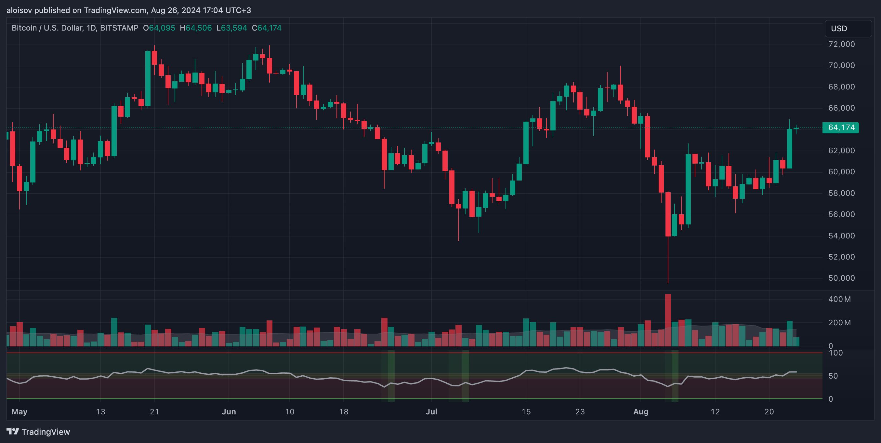Click the TradingView brand text link
The image size is (881, 443).
[46, 432]
